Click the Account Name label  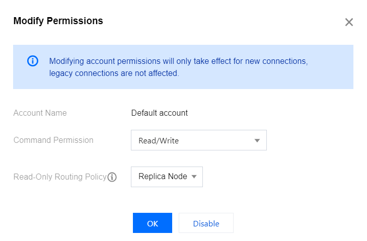[40, 113]
